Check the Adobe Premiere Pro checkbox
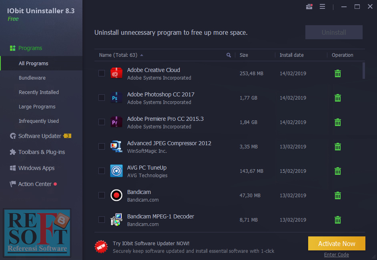This screenshot has height=260, width=377. [x=102, y=122]
